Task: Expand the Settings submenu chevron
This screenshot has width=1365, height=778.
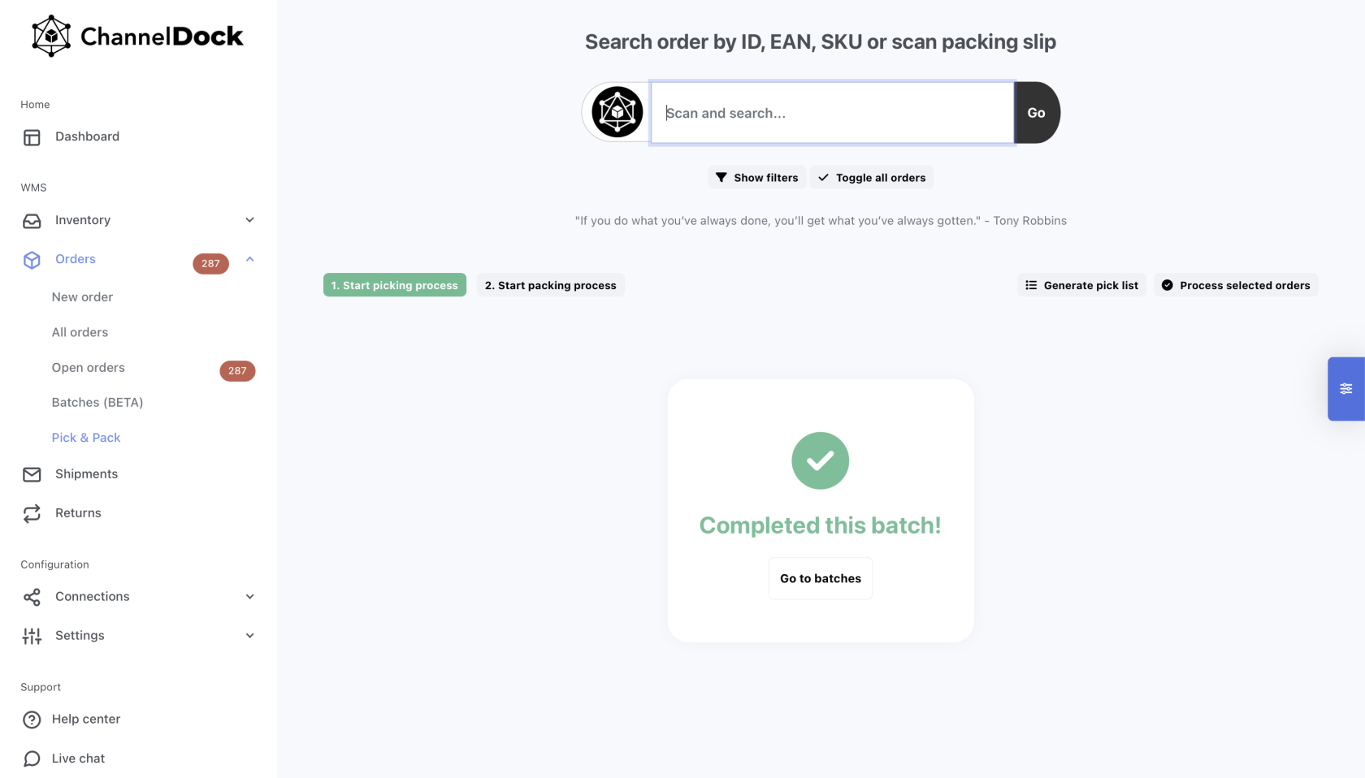Action: [249, 636]
